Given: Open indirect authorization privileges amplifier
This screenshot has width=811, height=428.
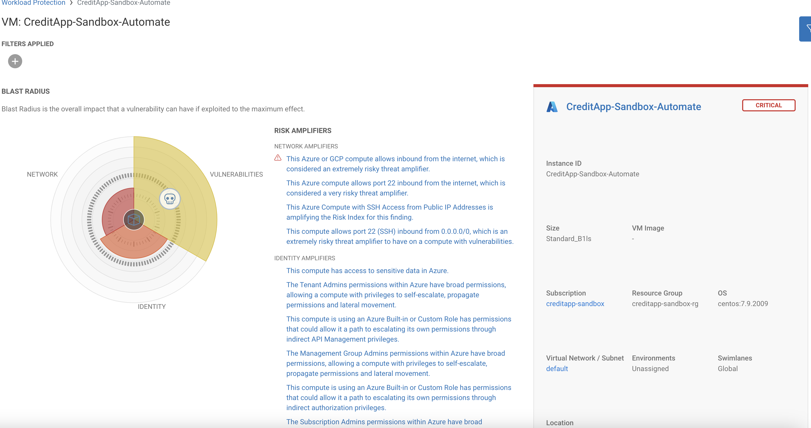Looking at the screenshot, I should pyautogui.click(x=399, y=398).
